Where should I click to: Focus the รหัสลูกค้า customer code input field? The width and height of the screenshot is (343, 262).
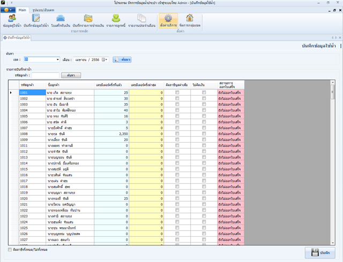(x=46, y=75)
